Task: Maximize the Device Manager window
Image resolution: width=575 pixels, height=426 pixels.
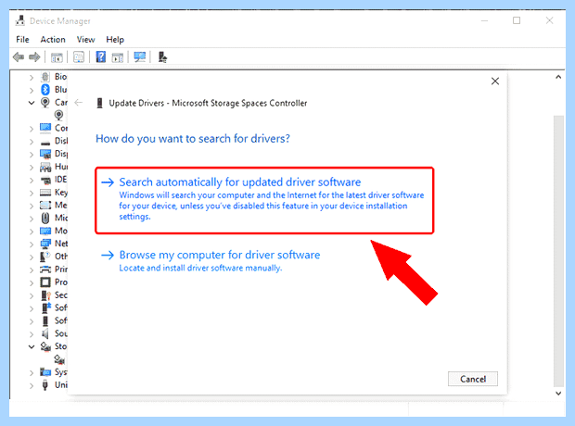Action: [517, 20]
